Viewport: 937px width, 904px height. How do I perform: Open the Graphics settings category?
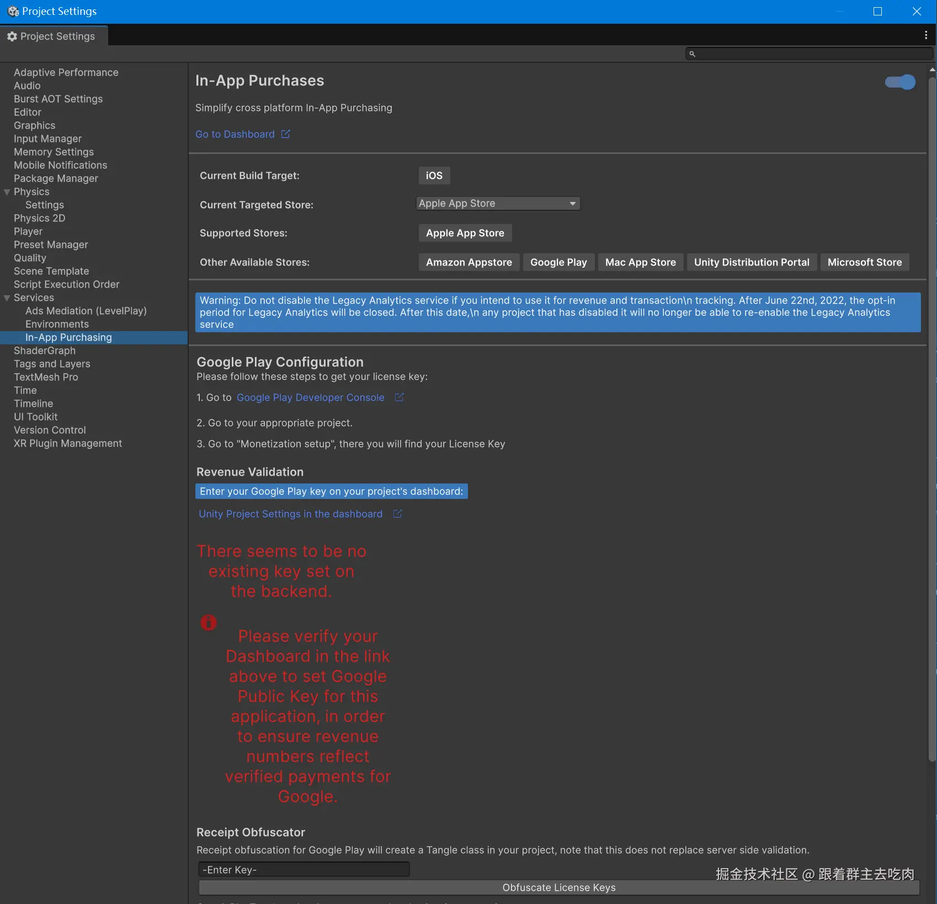pos(35,125)
